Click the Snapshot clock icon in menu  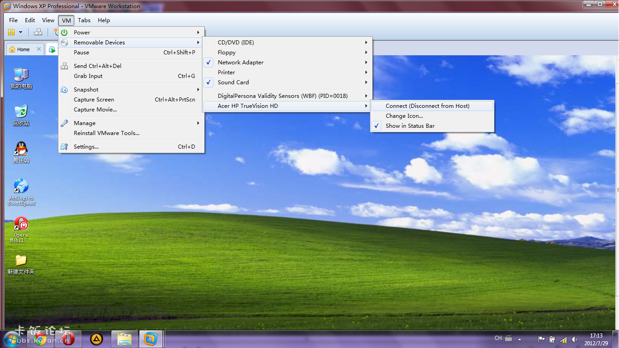(x=64, y=90)
